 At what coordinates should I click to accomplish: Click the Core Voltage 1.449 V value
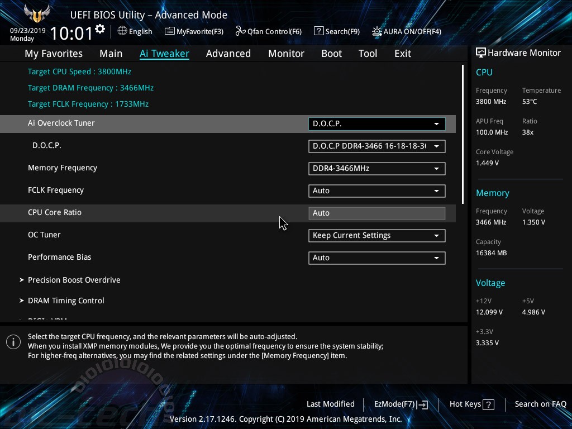coord(487,163)
